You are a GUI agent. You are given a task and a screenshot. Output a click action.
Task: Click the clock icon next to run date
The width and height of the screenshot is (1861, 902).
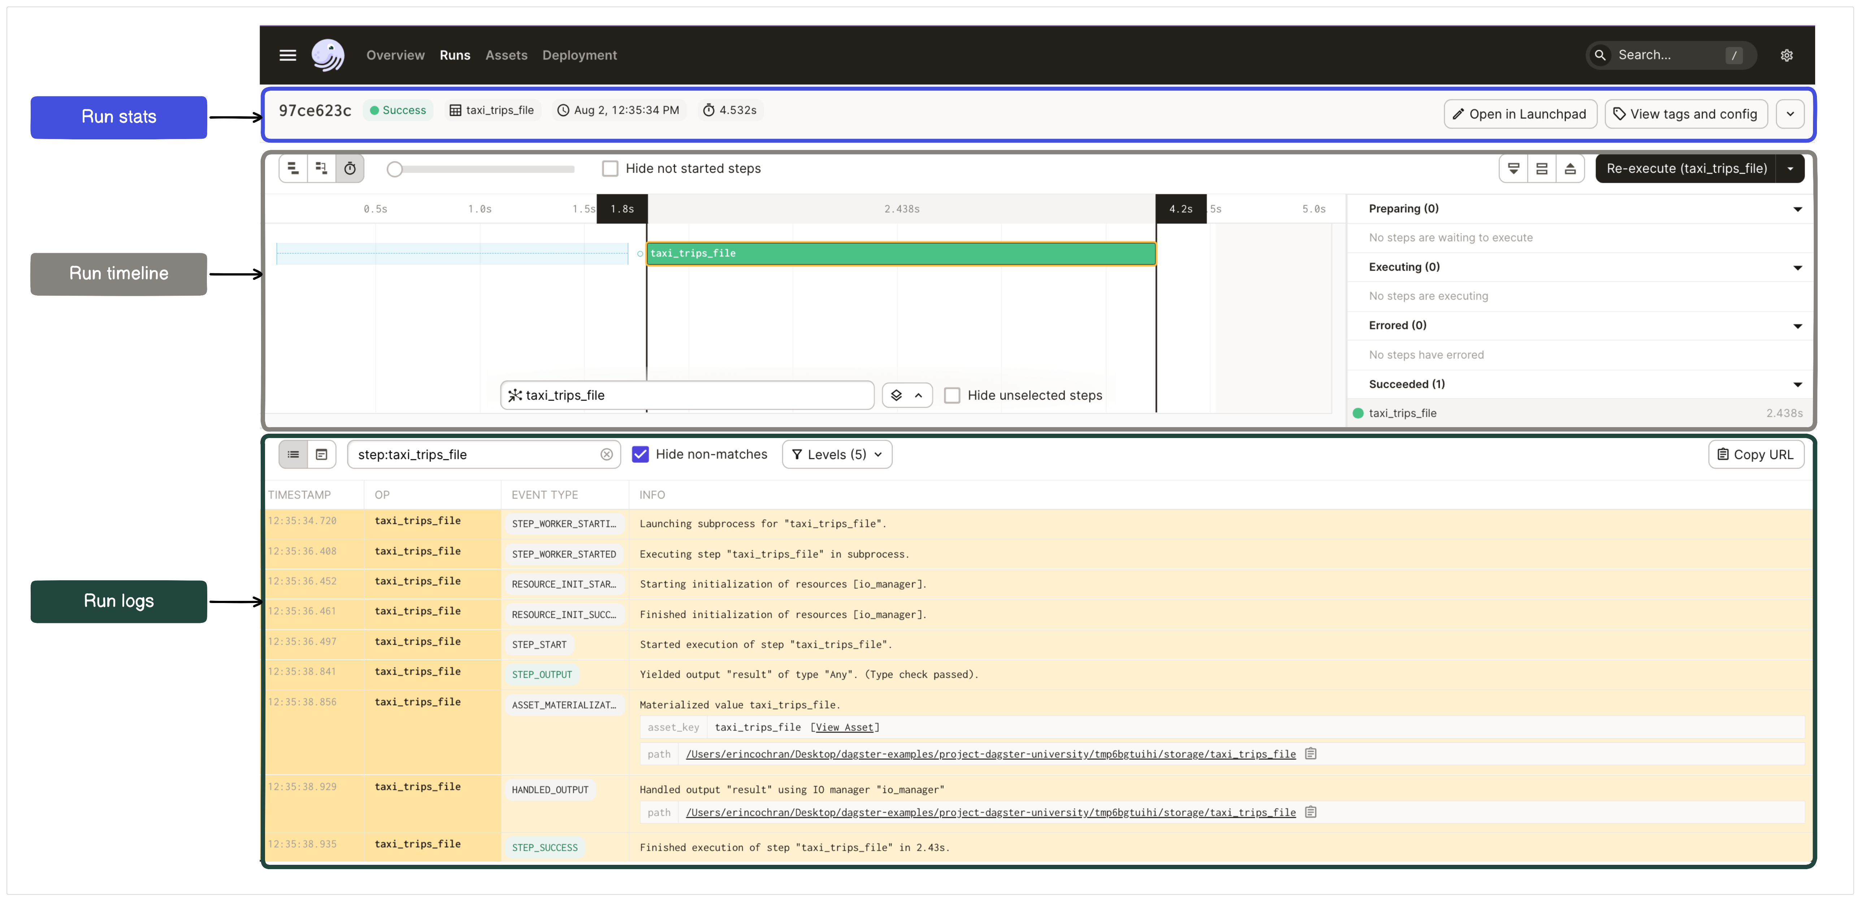[563, 110]
